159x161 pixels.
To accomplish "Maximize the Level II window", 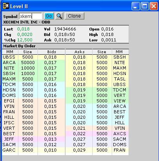I will click(x=145, y=6).
